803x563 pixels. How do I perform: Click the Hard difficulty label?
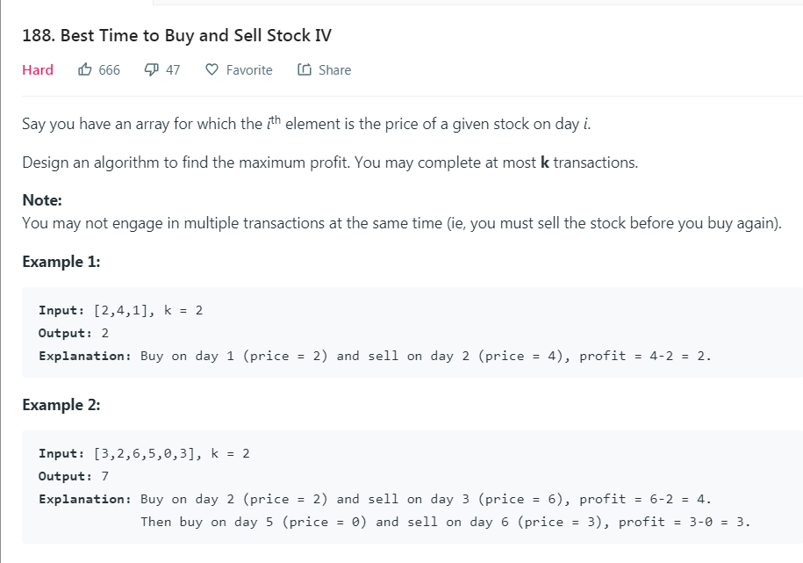(x=38, y=70)
